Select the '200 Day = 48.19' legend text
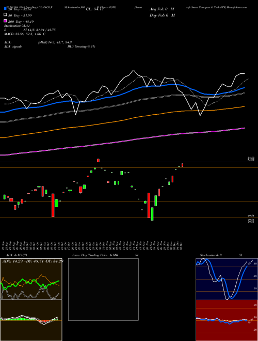This screenshot has height=341, width=258. tap(21, 22)
